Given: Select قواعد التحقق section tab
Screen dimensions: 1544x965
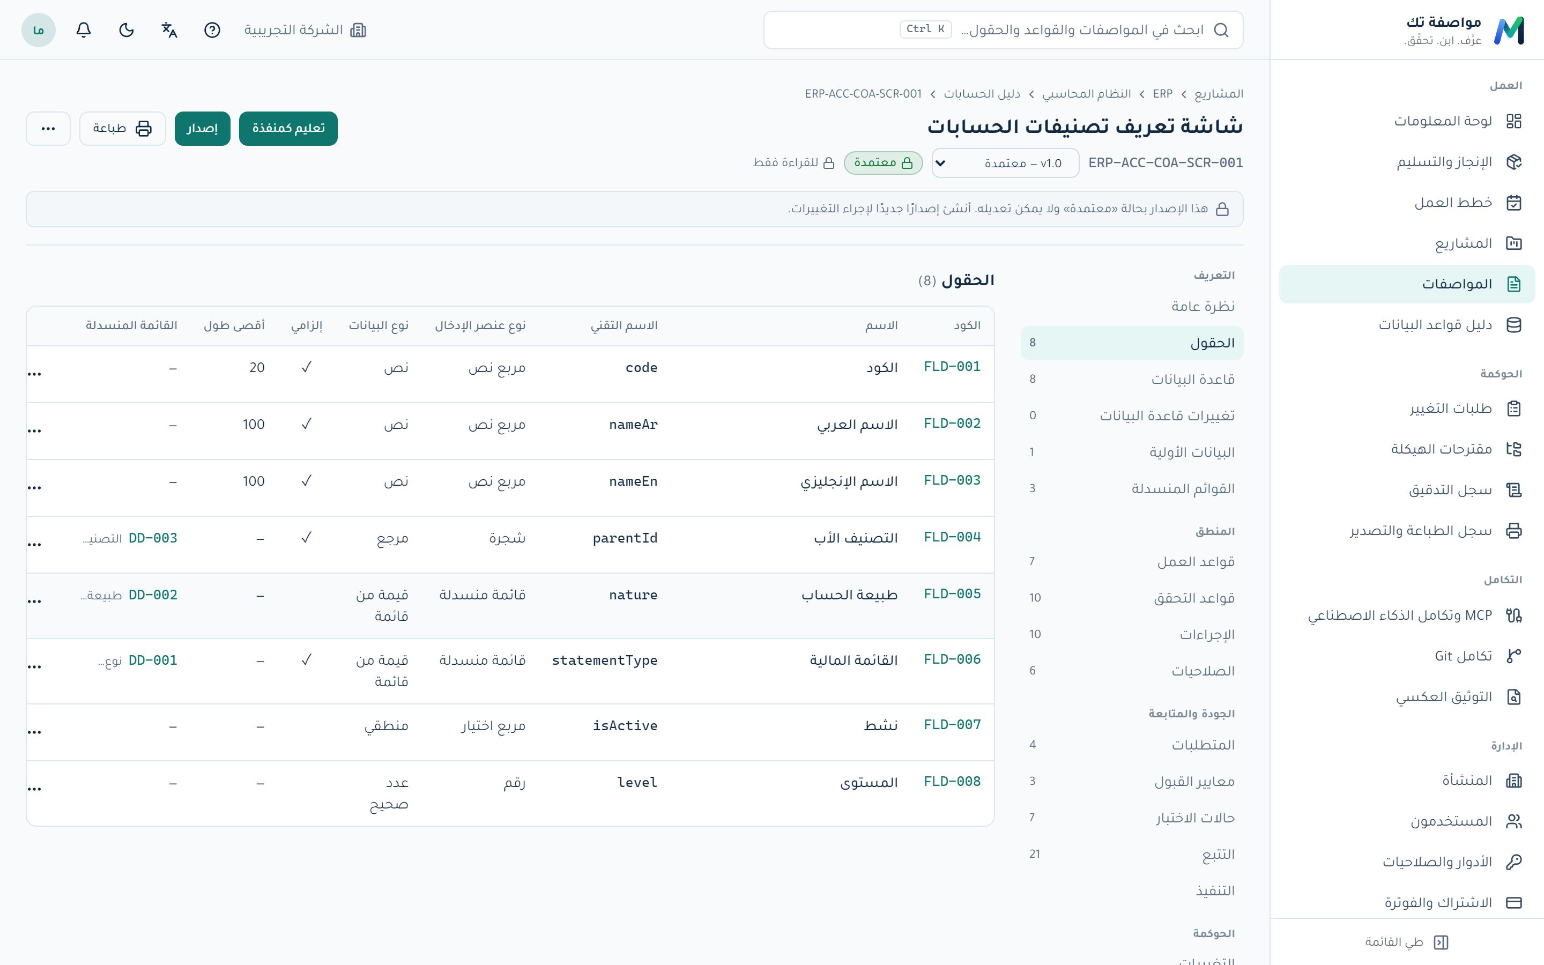Looking at the screenshot, I should [x=1132, y=598].
